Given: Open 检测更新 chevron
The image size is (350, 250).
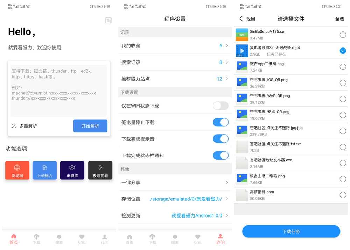Looking at the screenshot, I should (x=227, y=215).
